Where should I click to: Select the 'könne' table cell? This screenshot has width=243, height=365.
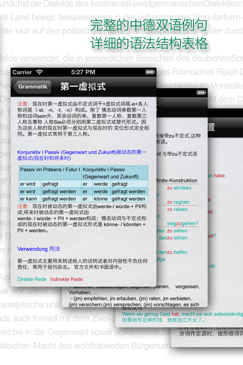point(101,198)
